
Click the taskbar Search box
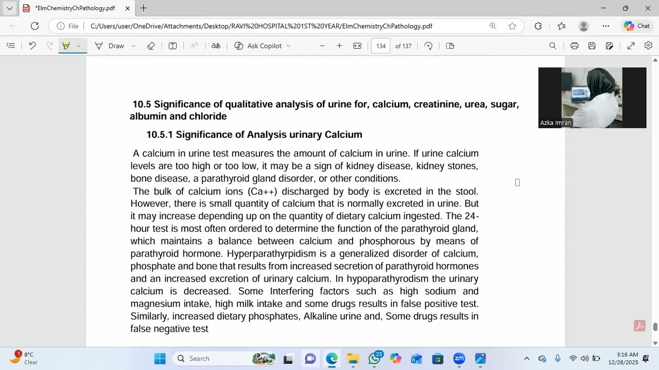coord(224,359)
